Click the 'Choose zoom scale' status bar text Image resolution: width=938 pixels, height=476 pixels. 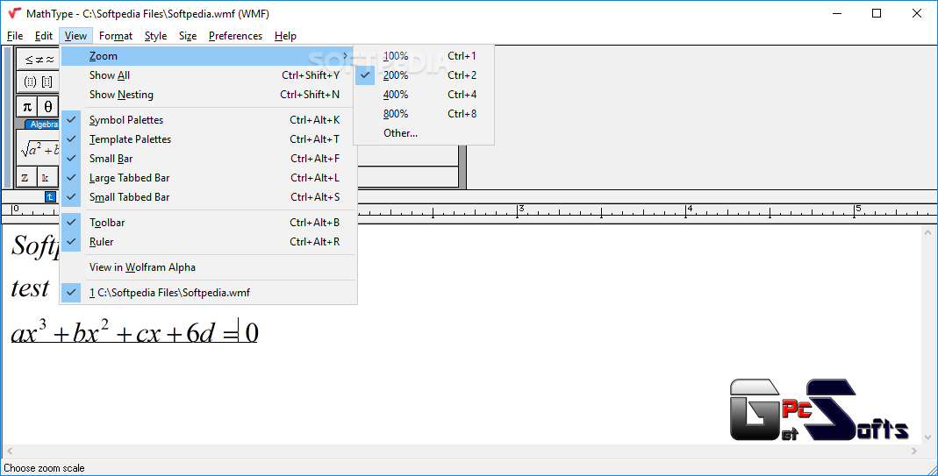click(x=44, y=468)
